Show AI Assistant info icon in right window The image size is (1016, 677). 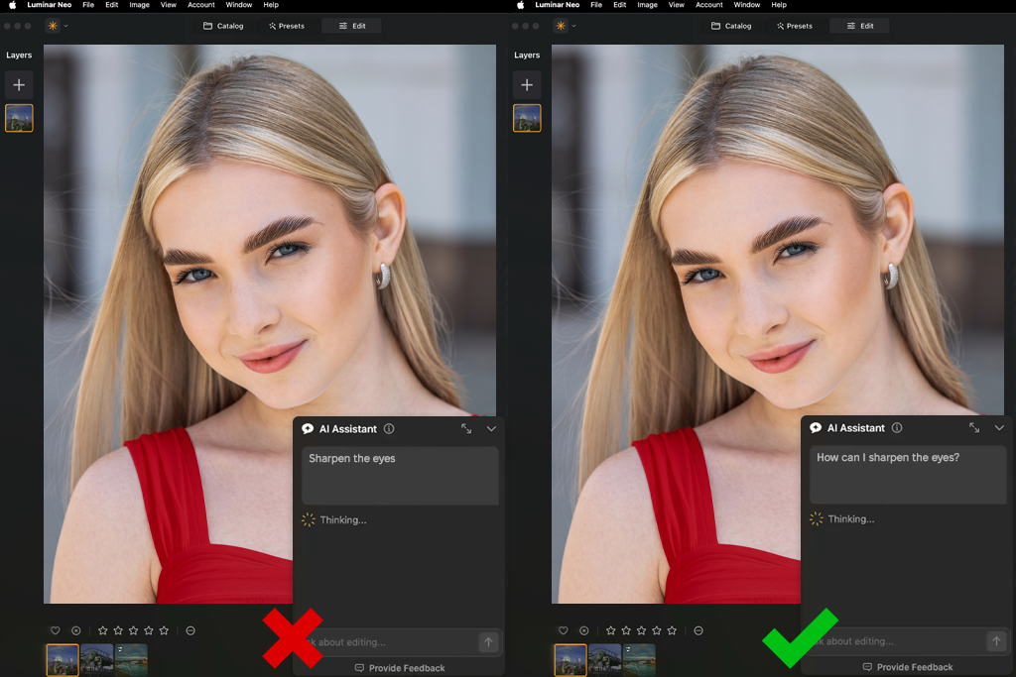click(897, 428)
